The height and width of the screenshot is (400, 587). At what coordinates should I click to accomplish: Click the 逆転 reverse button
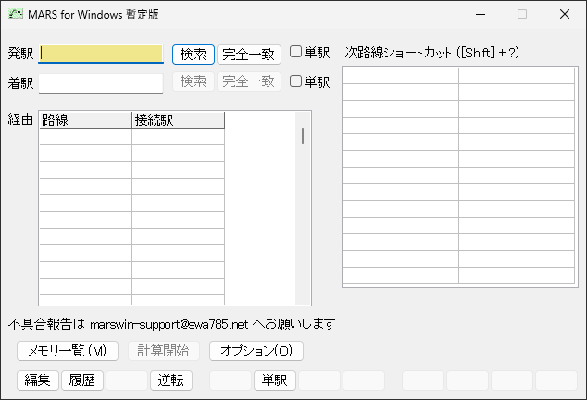171,381
